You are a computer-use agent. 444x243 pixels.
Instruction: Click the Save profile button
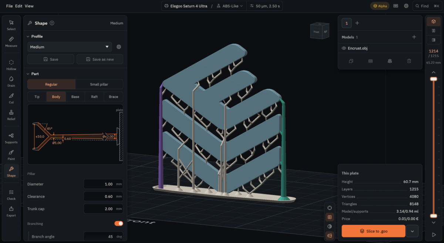(x=51, y=59)
